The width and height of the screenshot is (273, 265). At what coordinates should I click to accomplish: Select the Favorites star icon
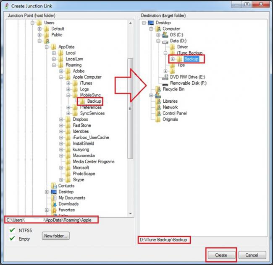point(55,210)
